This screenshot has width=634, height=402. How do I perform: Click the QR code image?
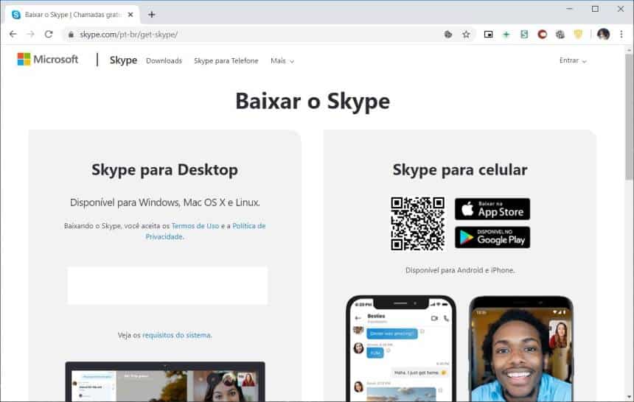418,223
